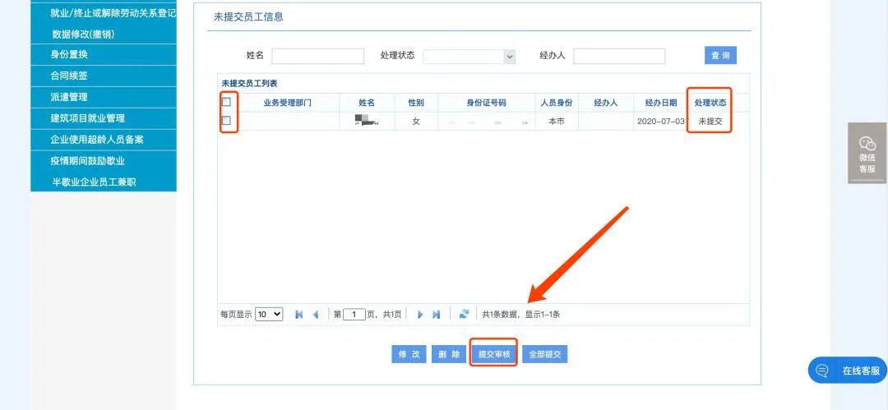The width and height of the screenshot is (888, 410).
Task: Check the box for the first employee row
Action: (226, 121)
